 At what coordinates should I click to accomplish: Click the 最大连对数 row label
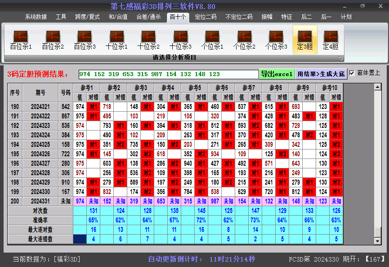[40, 230]
